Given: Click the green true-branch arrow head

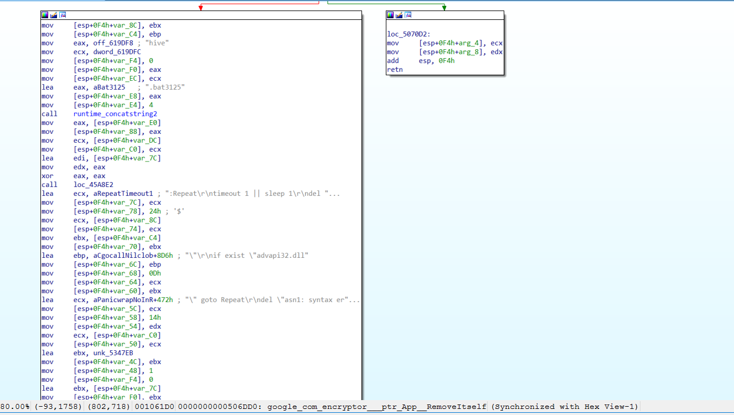Looking at the screenshot, I should point(444,8).
